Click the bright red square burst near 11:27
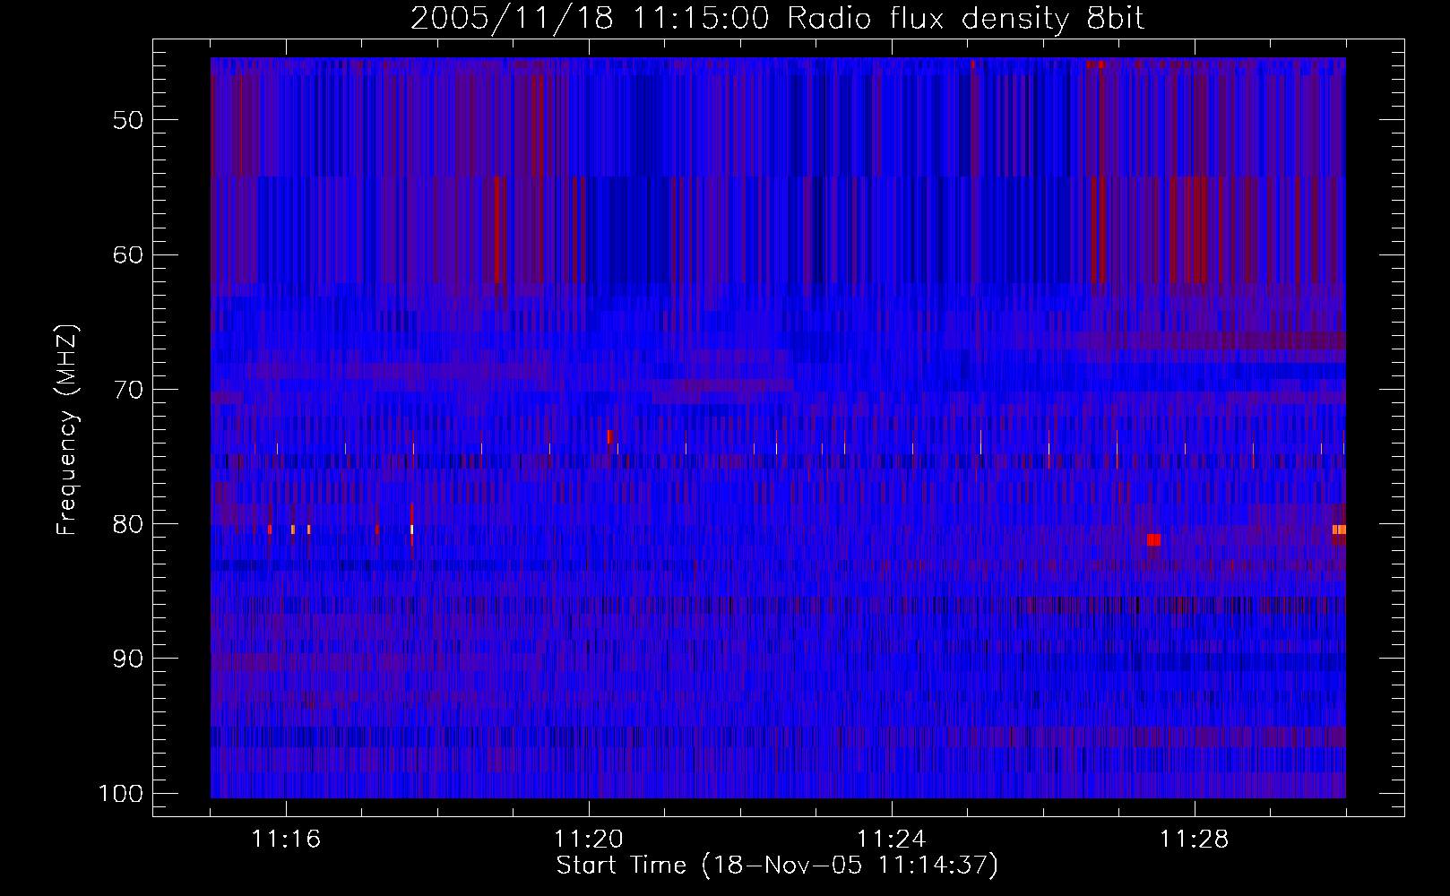Image resolution: width=1450 pixels, height=896 pixels. (x=1153, y=539)
